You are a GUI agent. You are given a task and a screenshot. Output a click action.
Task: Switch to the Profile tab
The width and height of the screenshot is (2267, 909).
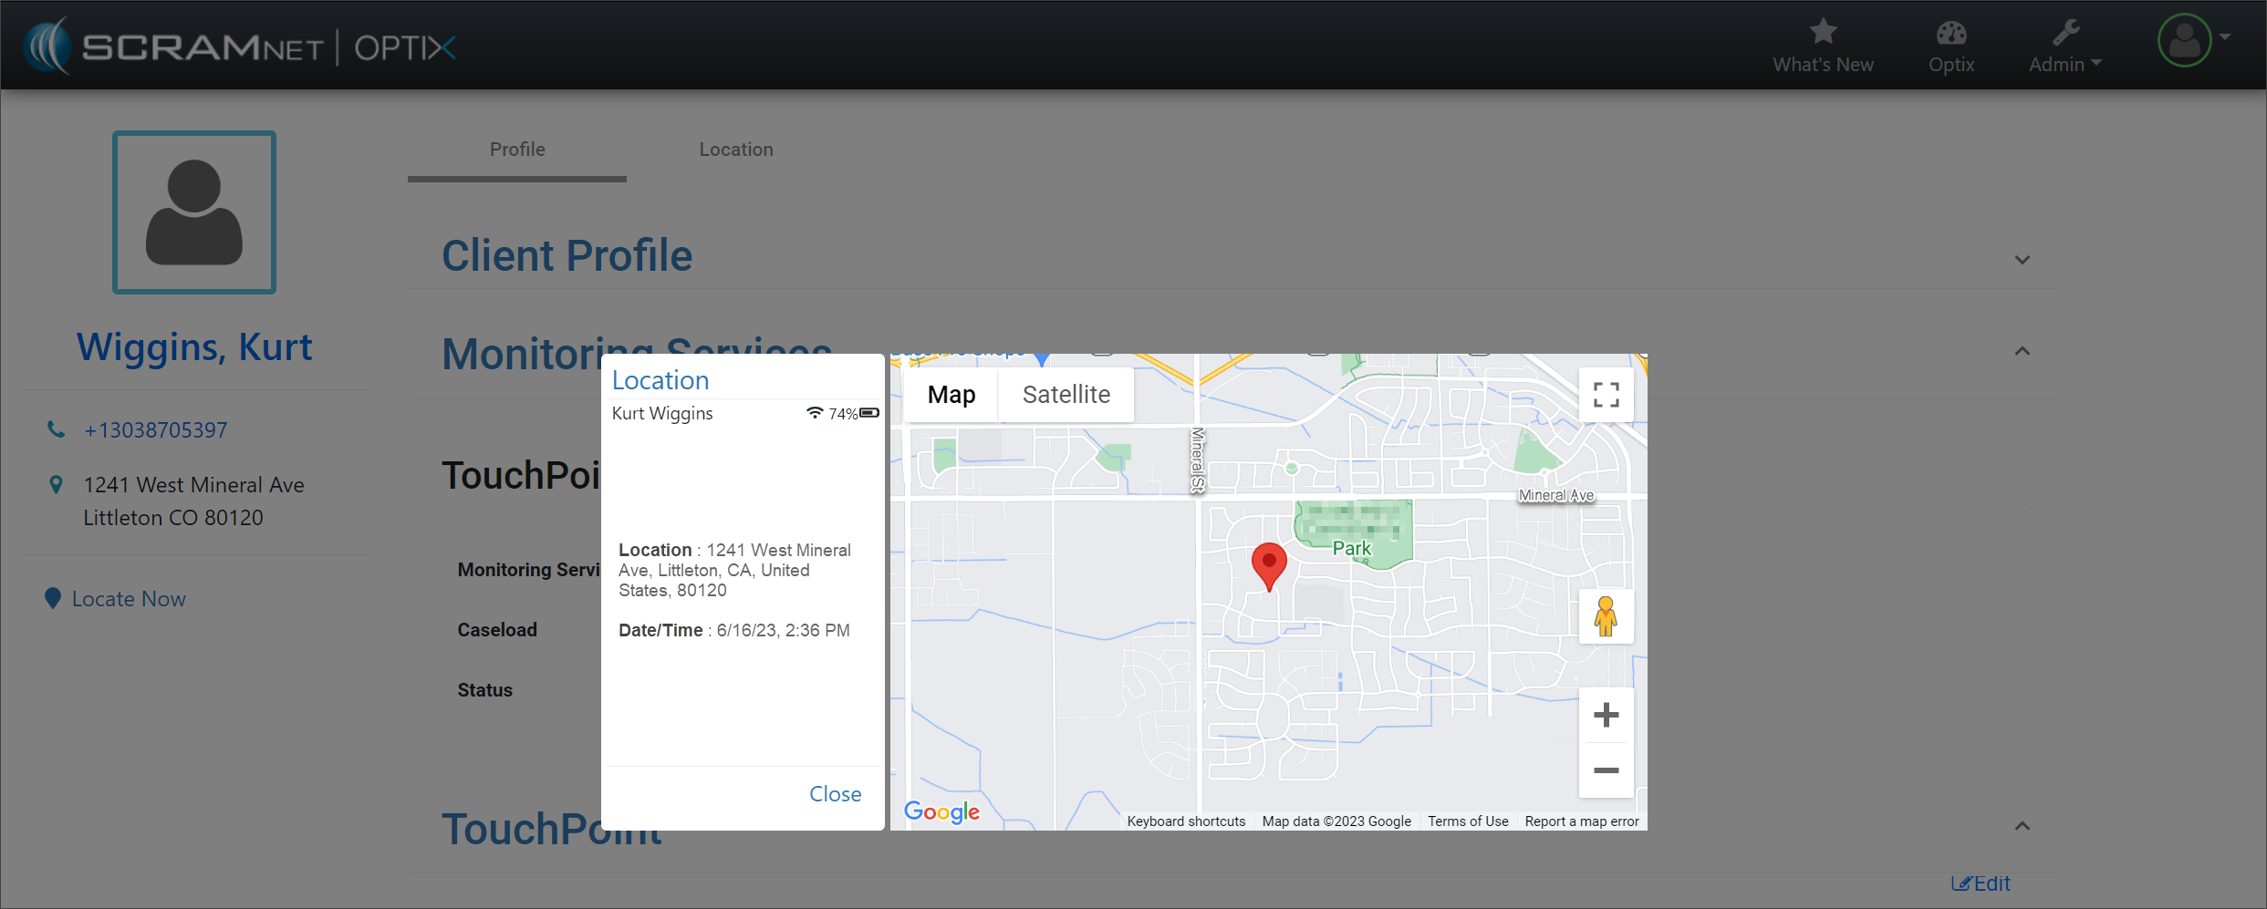click(x=517, y=150)
